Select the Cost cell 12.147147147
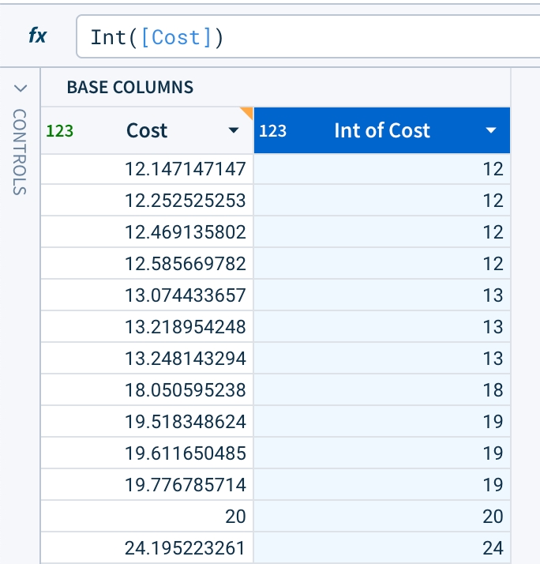Viewport: 540px width, 564px height. click(186, 169)
